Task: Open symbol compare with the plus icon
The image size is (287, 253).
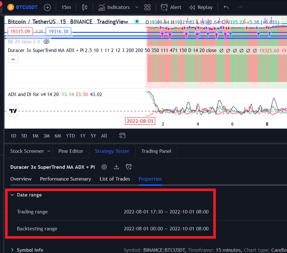Action: (47, 7)
